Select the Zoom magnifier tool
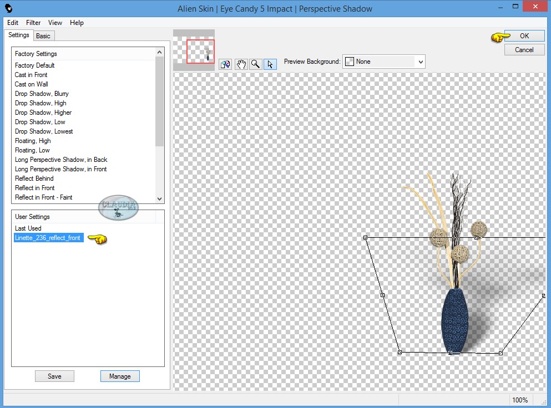 (x=255, y=64)
